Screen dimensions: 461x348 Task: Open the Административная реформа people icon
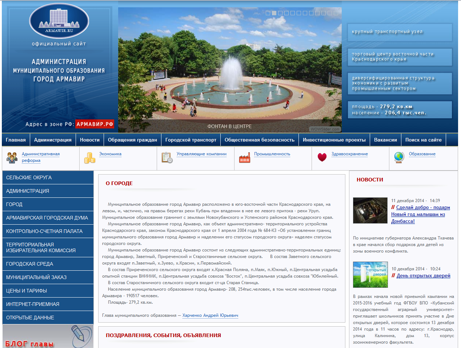click(x=12, y=158)
